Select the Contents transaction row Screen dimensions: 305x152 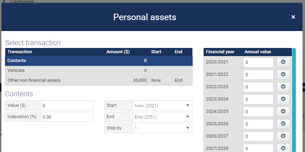[x=99, y=61]
